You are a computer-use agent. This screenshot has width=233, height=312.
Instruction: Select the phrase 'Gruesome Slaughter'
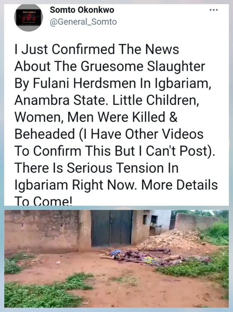pyautogui.click(x=143, y=66)
